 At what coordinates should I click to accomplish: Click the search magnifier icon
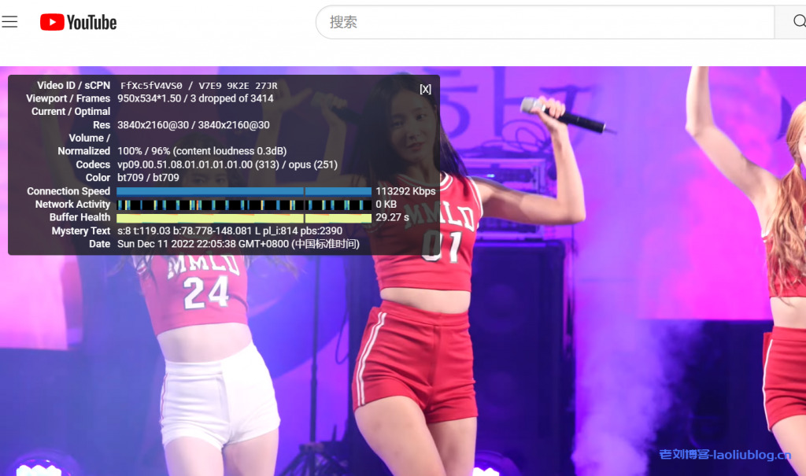click(x=798, y=22)
